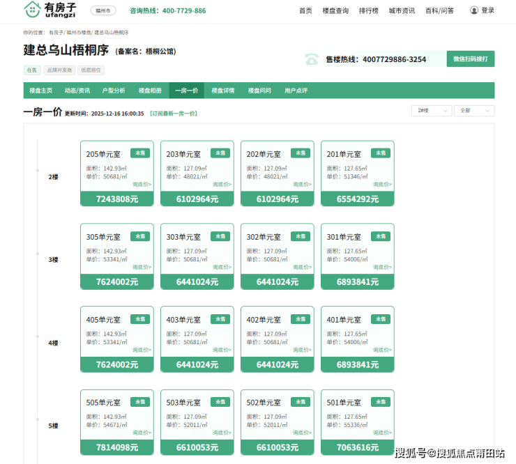Viewport: 516px width, 464px height.
Task: Open the 福州市 city selector
Action: coord(103,10)
